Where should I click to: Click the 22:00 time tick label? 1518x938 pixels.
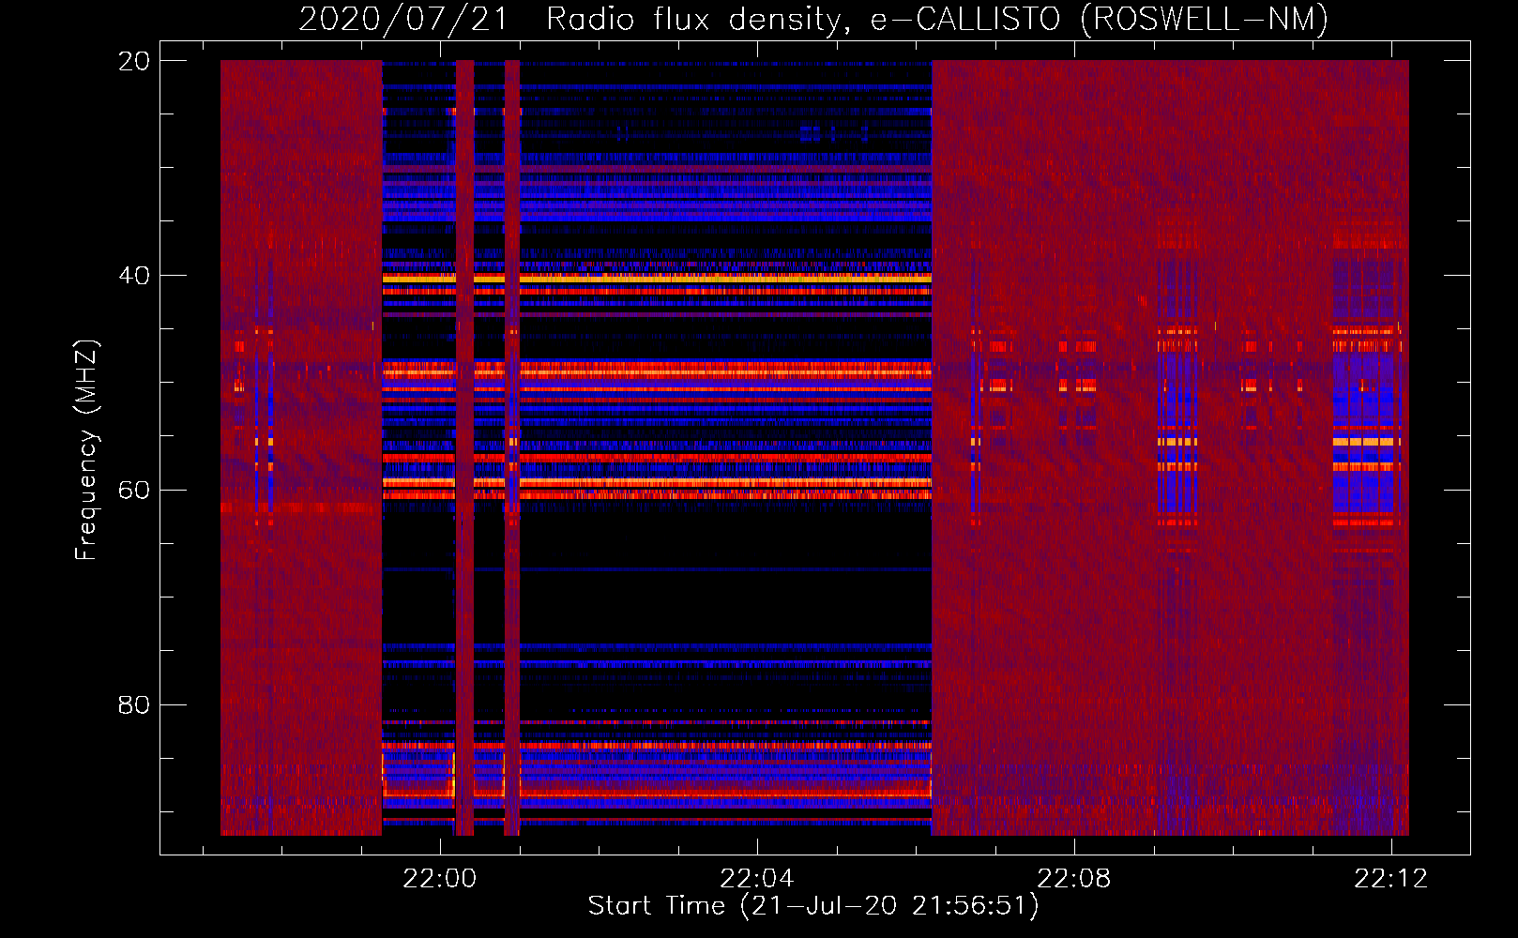pyautogui.click(x=439, y=879)
